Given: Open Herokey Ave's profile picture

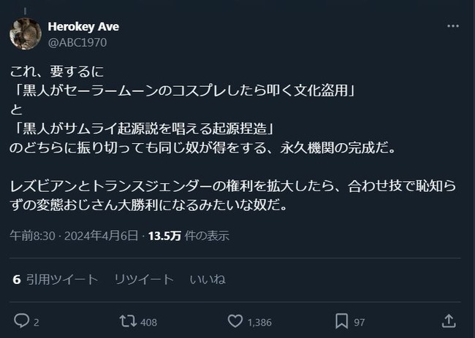Looking at the screenshot, I should pyautogui.click(x=26, y=34).
